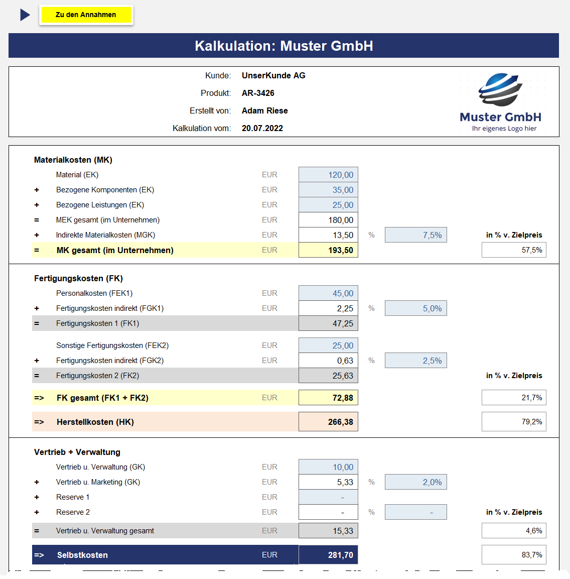Click the author name 'Adam Riese'
The width and height of the screenshot is (570, 579).
click(x=264, y=111)
